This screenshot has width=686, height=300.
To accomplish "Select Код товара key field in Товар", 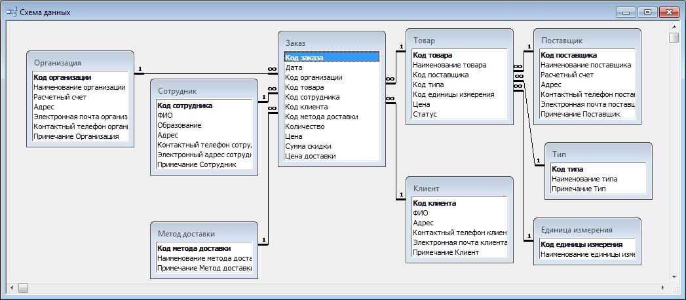I will (x=432, y=56).
